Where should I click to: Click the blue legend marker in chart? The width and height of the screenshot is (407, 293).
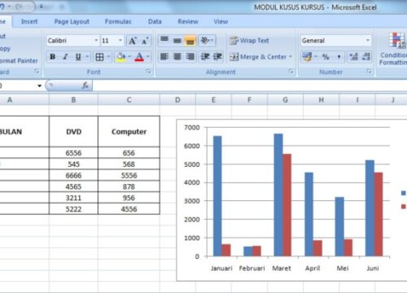point(404,193)
